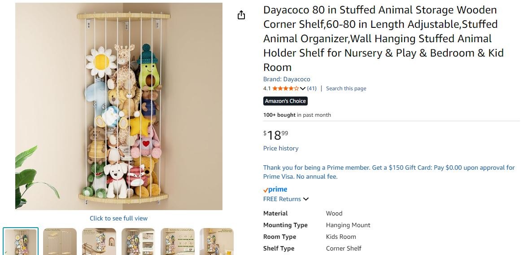Click the Prime checkmark logo
This screenshot has height=255, width=523.
pos(275,189)
